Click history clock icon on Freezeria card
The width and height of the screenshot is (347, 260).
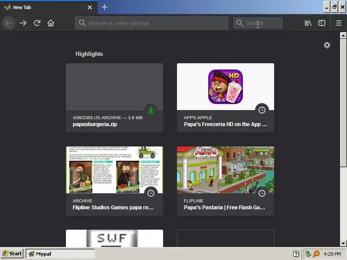point(262,110)
